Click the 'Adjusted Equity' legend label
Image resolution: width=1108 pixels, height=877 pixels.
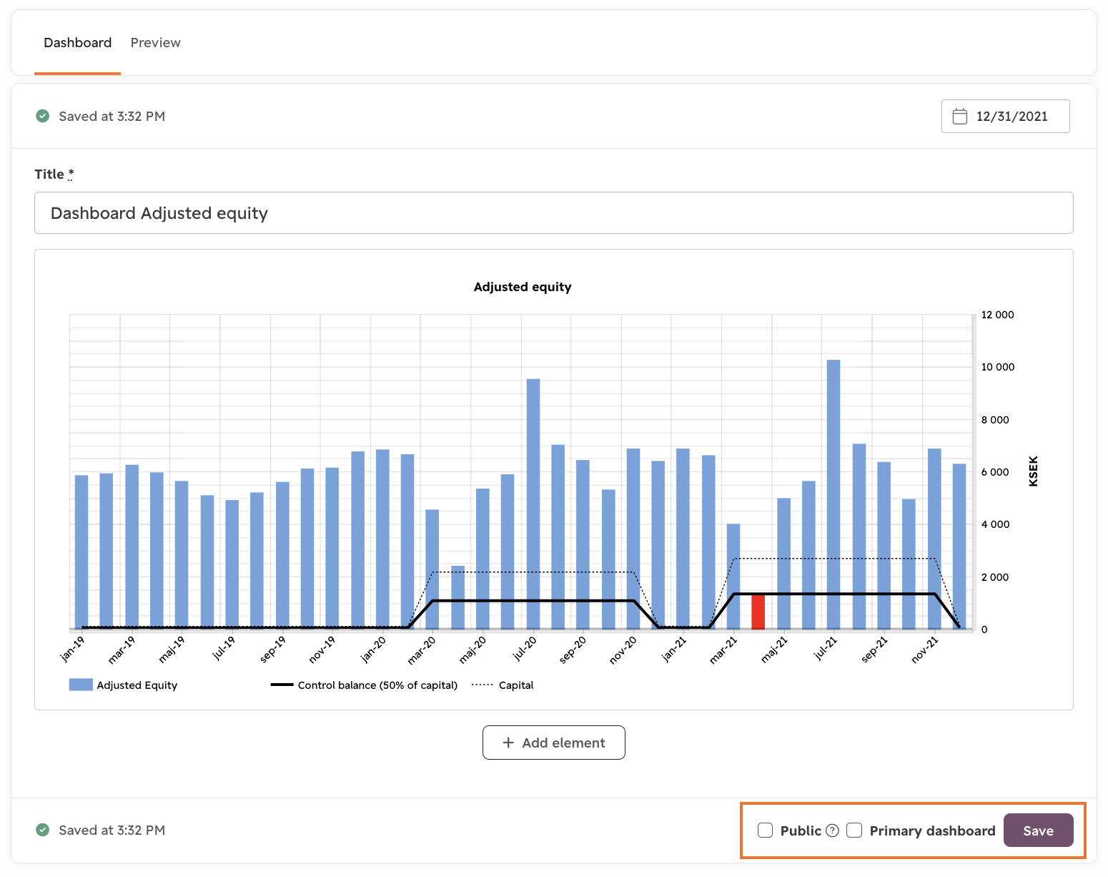pyautogui.click(x=137, y=685)
